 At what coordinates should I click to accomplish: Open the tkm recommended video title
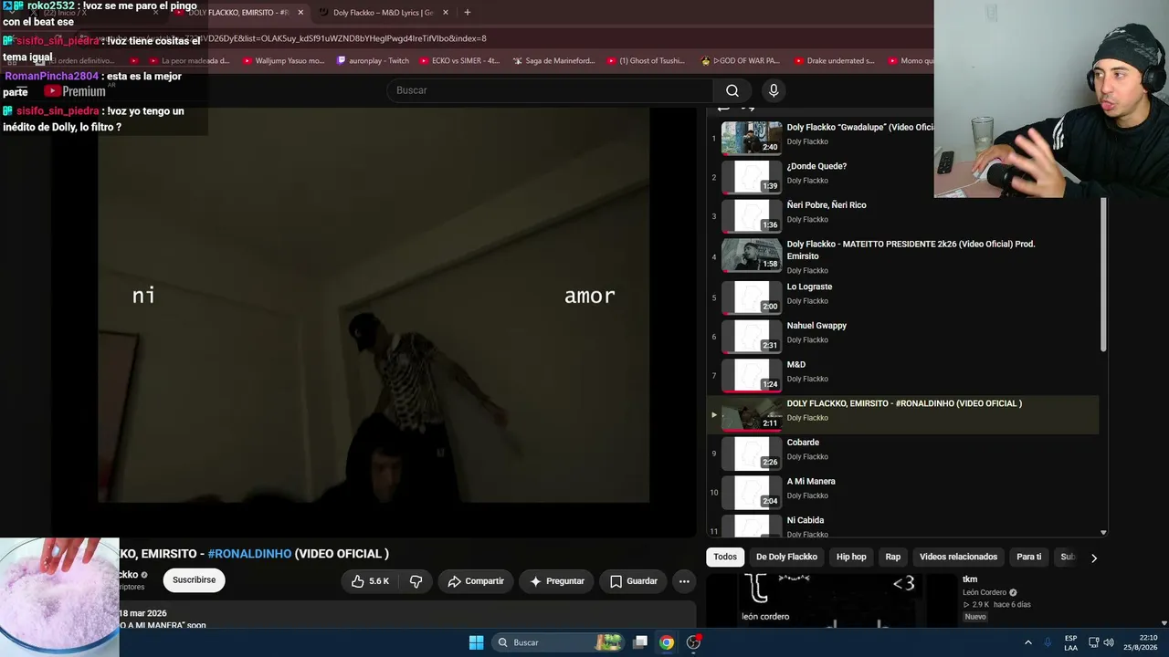(970, 579)
